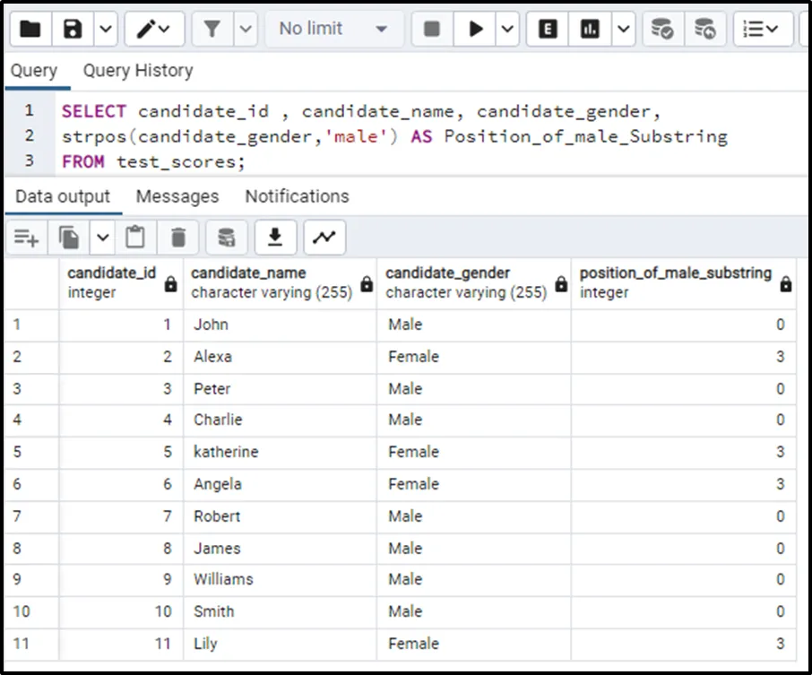
Task: Click the Open File folder icon
Action: 30,30
